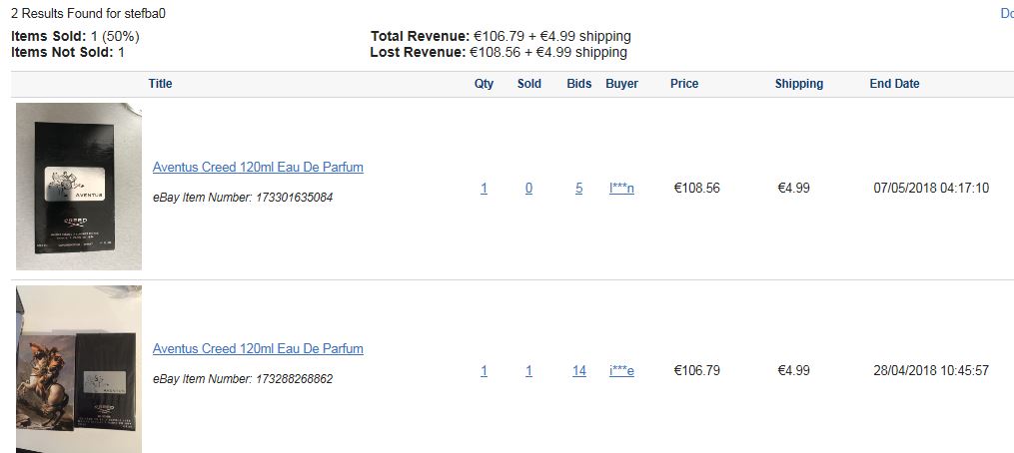Click the Napoleon painting perfume thumbnail

pos(79,369)
